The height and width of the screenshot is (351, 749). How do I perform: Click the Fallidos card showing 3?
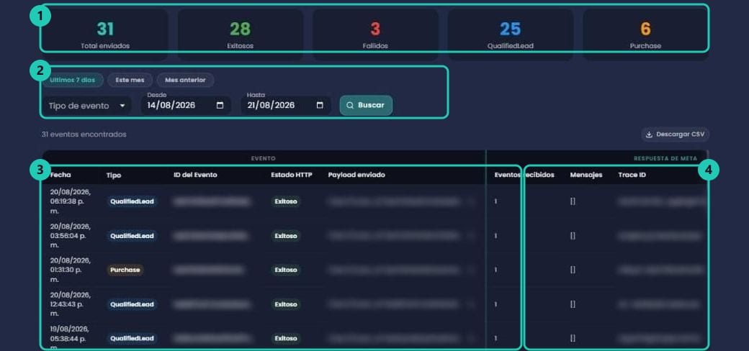point(375,35)
